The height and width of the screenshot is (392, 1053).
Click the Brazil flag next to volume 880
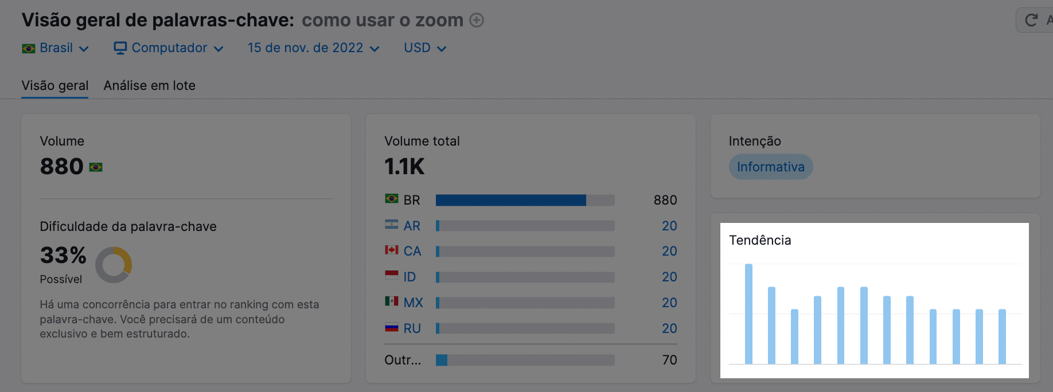coord(96,167)
